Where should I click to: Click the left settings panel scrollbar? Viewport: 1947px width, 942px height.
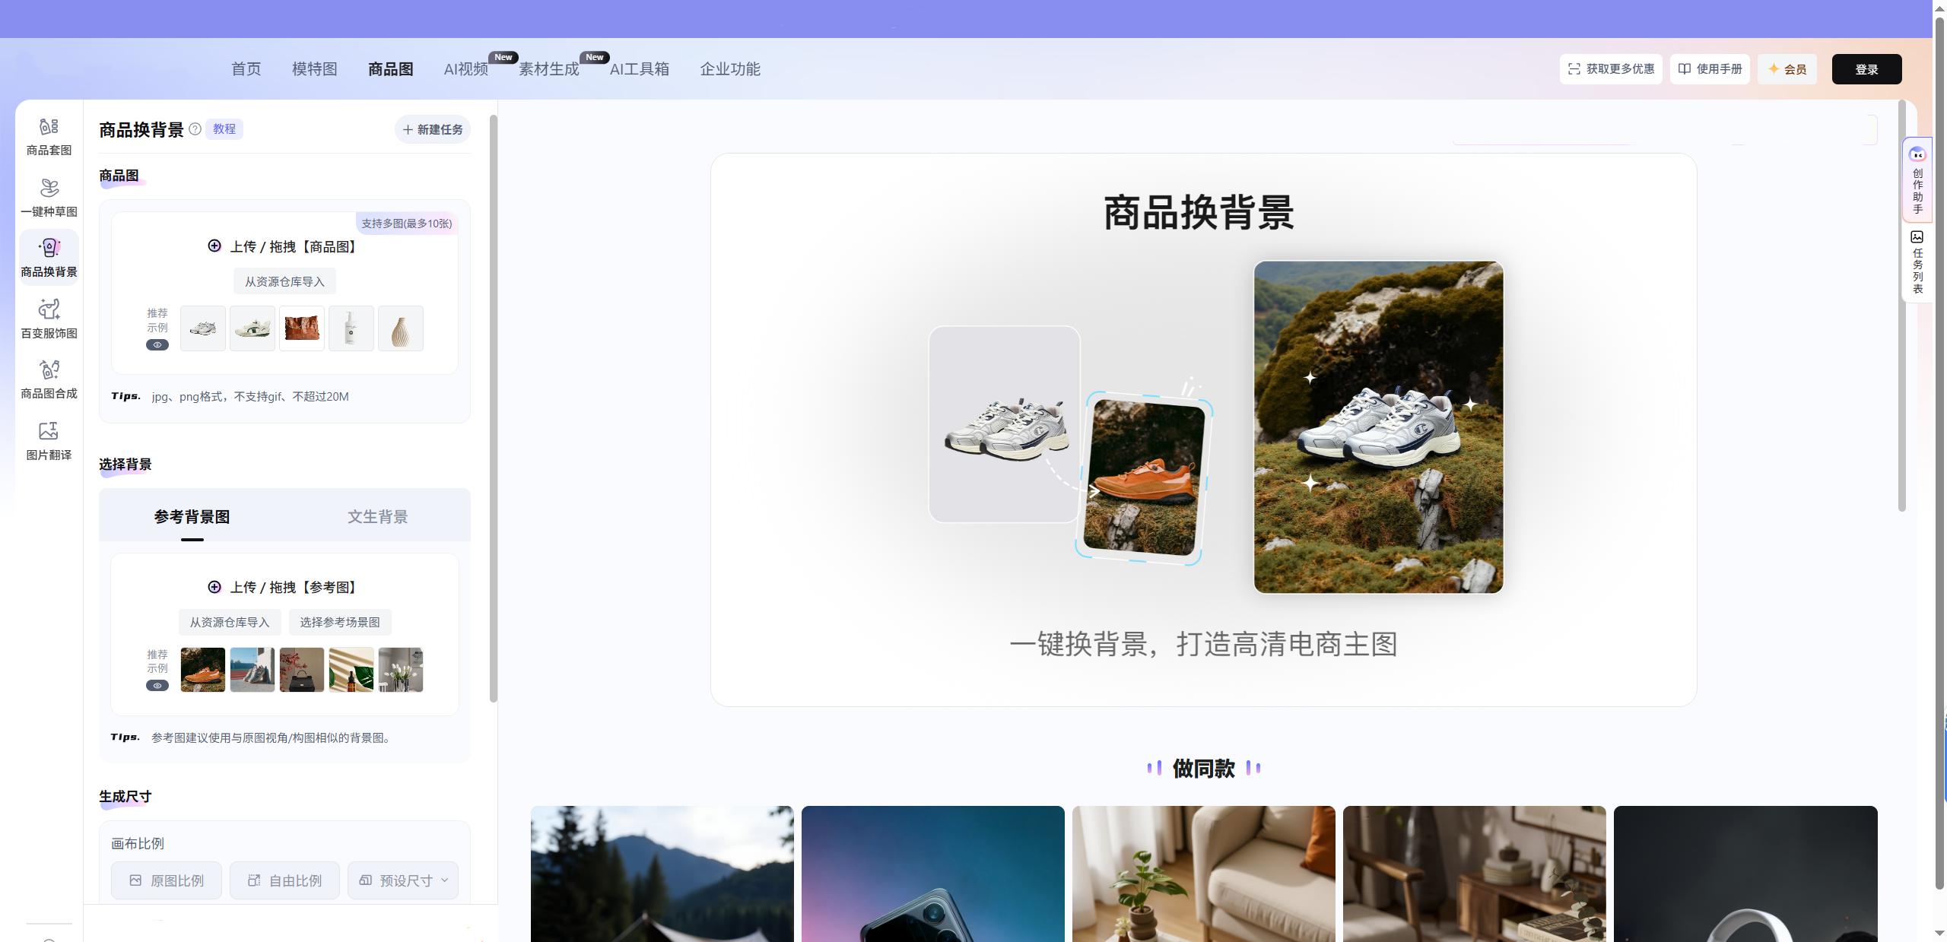pyautogui.click(x=493, y=408)
